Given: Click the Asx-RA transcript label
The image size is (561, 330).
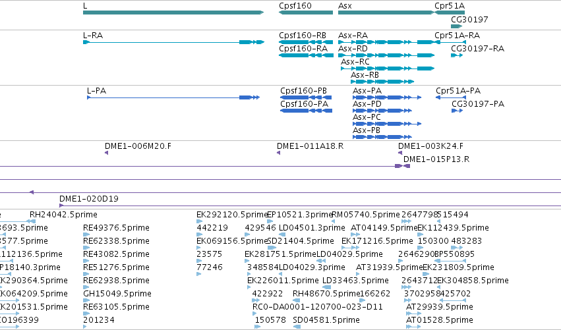Looking at the screenshot, I should 353,36.
